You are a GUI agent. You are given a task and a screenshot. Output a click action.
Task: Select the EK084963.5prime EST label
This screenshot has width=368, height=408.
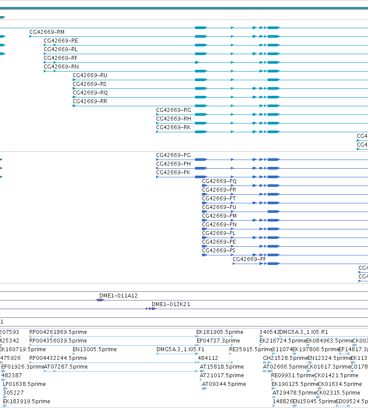coord(330,341)
